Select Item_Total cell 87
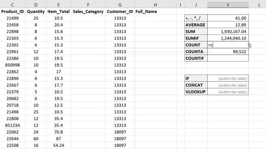Viewport: 266px width, 149px height. click(x=59, y=139)
